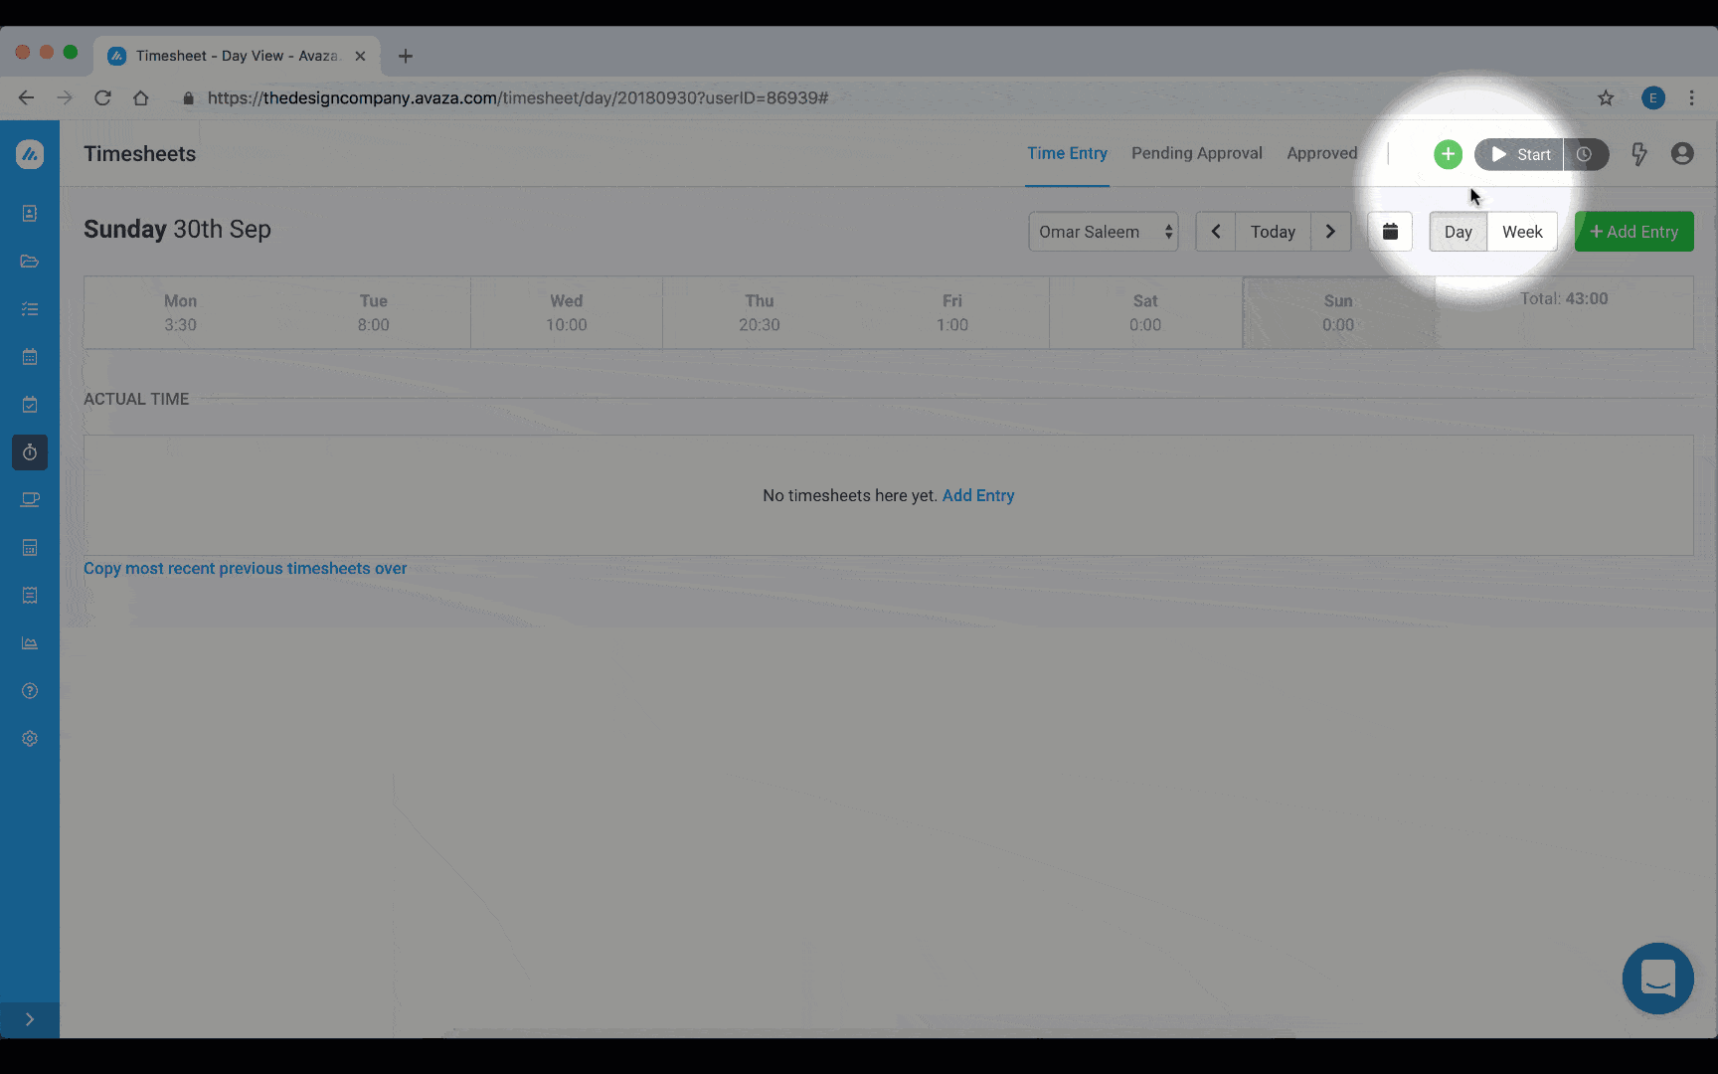Open recent timers clock icon
The image size is (1718, 1074).
(x=1585, y=154)
